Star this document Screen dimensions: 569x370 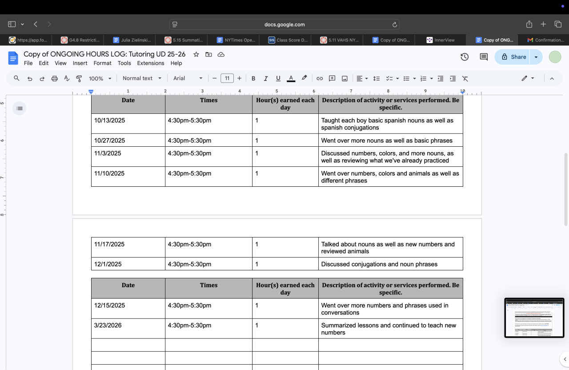click(x=196, y=54)
